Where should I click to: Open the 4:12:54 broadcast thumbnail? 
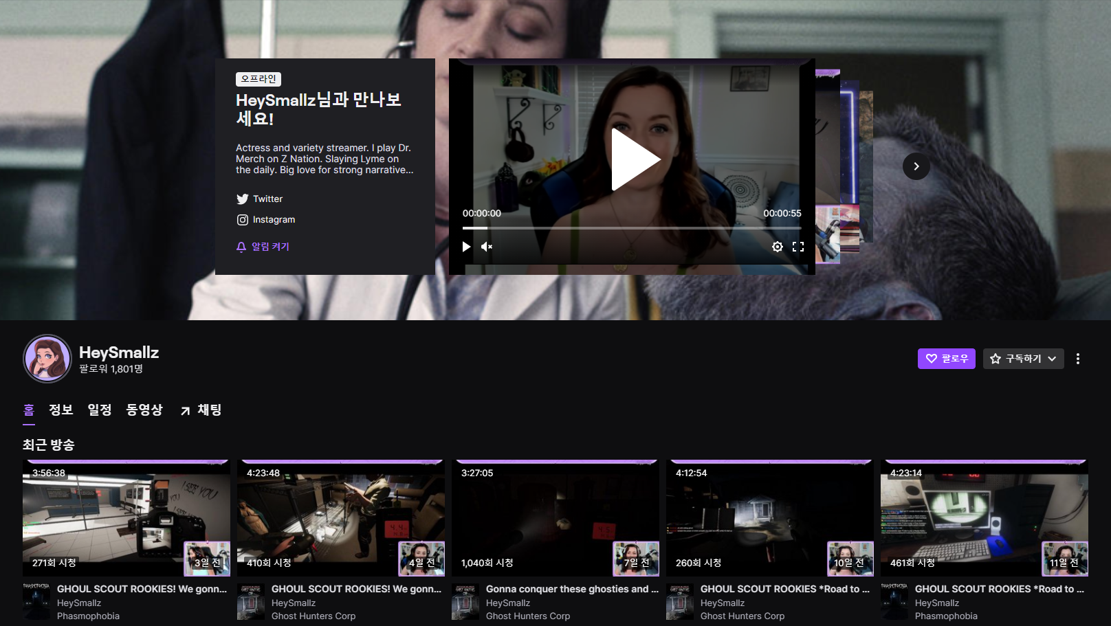770,518
